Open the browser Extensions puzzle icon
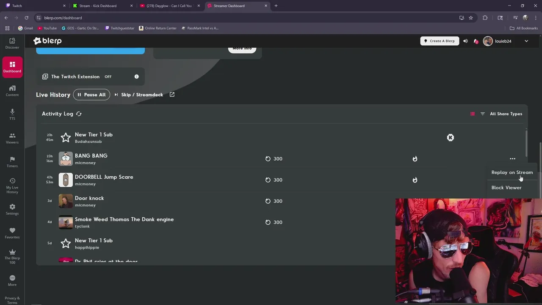Image resolution: width=542 pixels, height=305 pixels. pos(485,18)
